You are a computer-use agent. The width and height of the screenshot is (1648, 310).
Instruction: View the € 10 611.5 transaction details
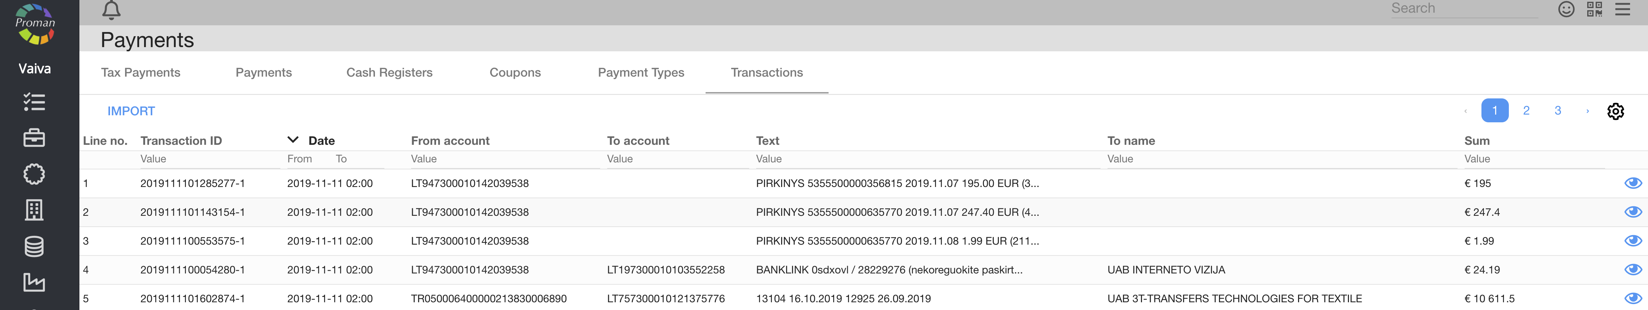(x=1633, y=298)
